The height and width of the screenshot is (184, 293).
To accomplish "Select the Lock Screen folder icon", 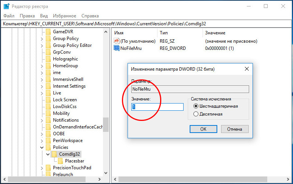I will 48,100.
